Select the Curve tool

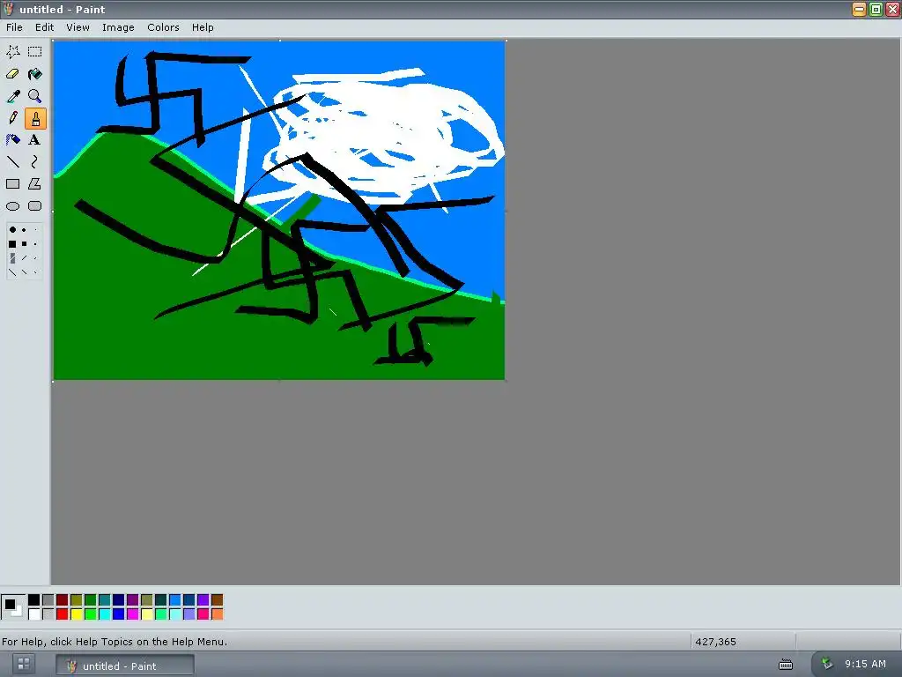pos(35,162)
